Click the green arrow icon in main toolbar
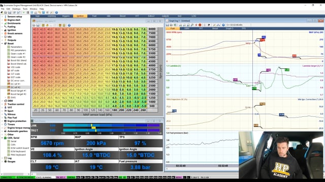 coord(24,13)
